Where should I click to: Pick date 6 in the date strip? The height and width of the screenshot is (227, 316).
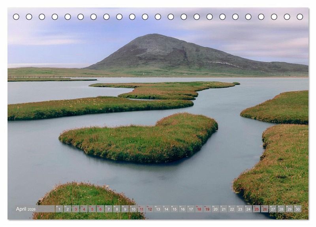click(x=100, y=209)
